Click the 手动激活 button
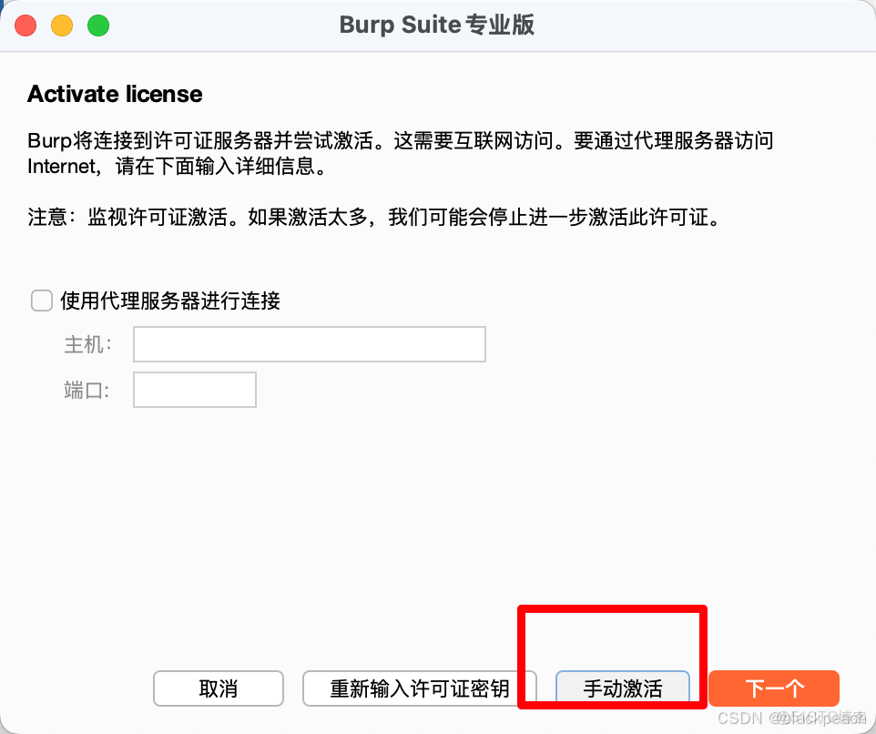 click(x=623, y=689)
